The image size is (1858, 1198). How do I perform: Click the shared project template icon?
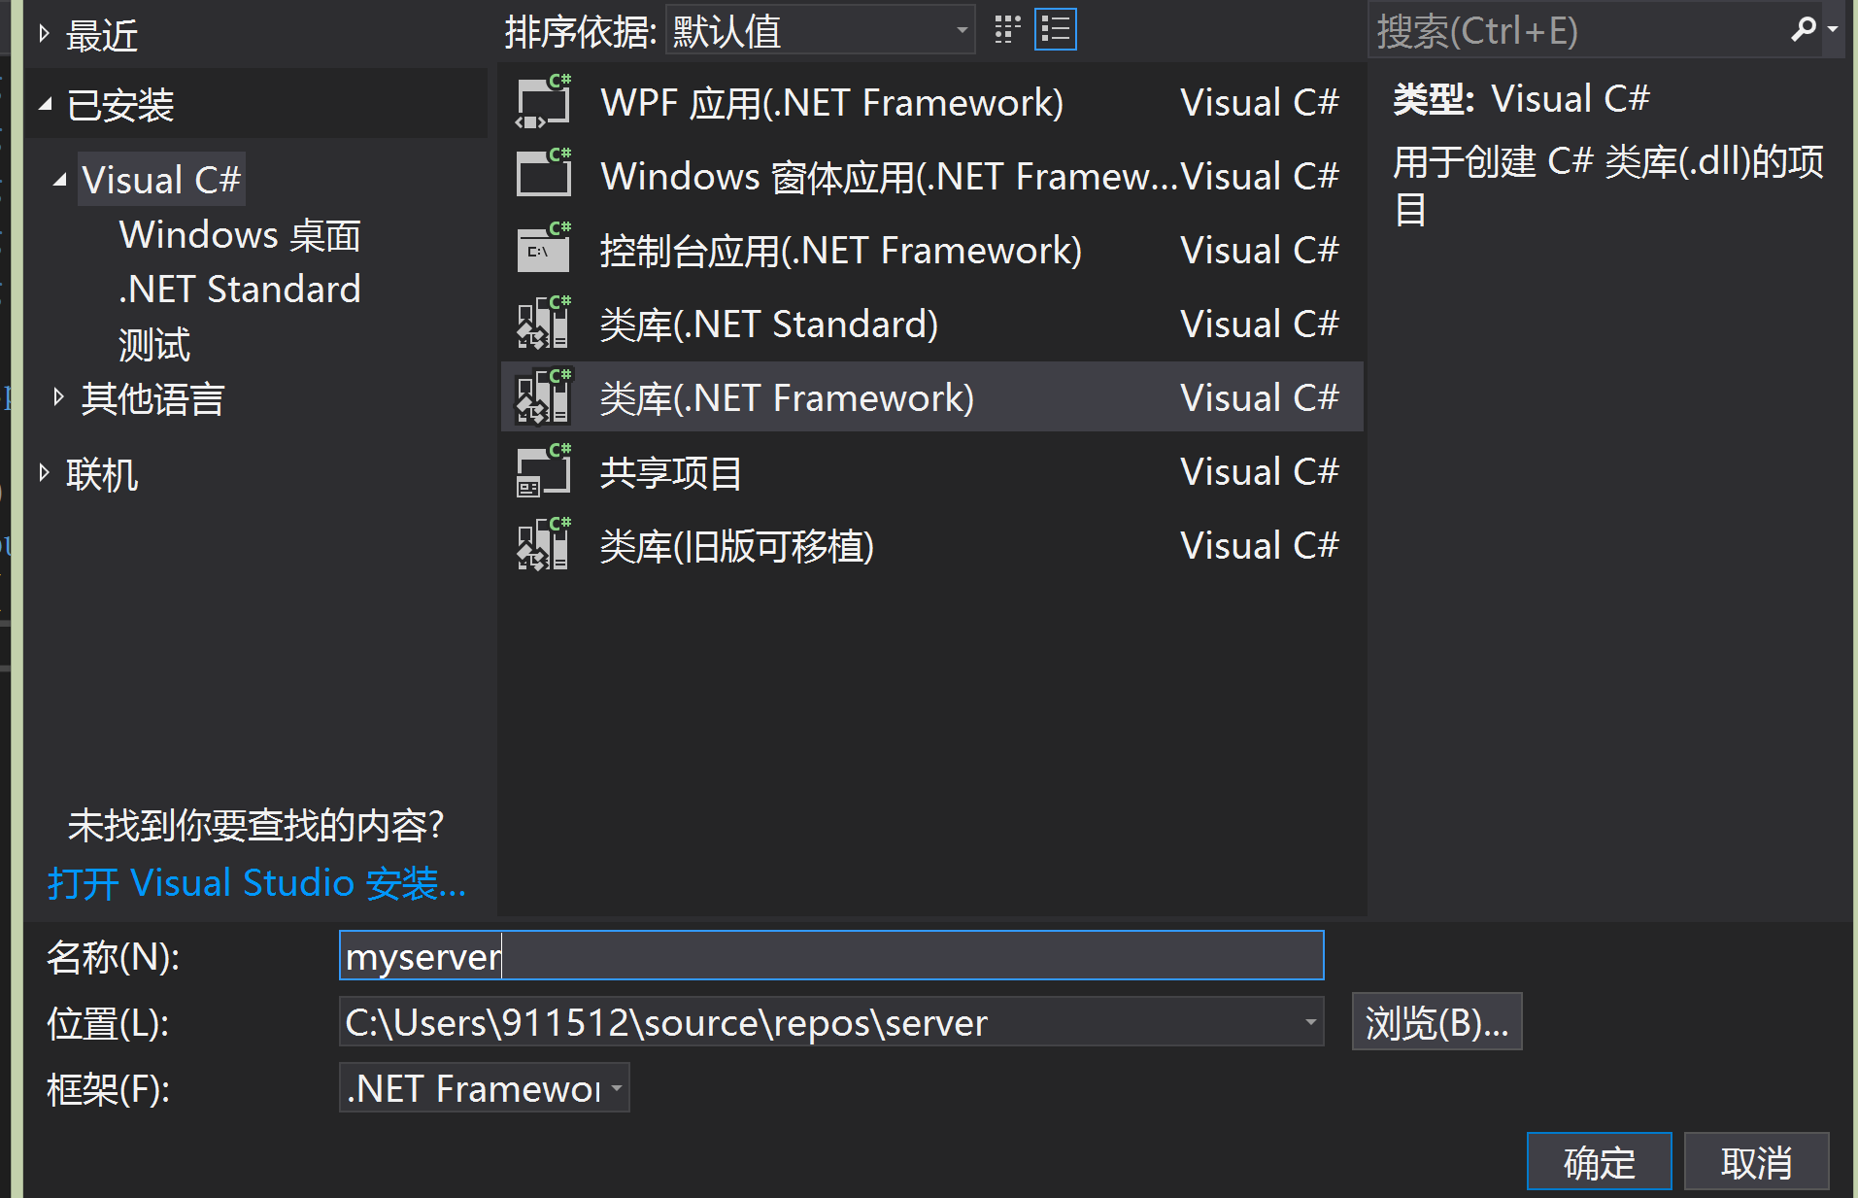(543, 471)
